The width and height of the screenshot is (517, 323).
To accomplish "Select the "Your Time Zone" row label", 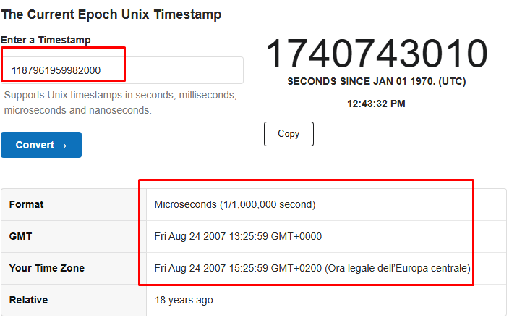I will [x=47, y=268].
